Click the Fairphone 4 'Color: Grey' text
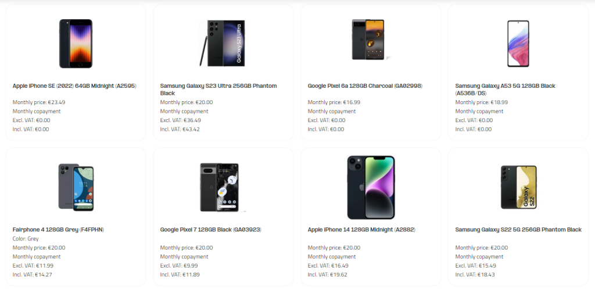The height and width of the screenshot is (292, 595). point(27,238)
